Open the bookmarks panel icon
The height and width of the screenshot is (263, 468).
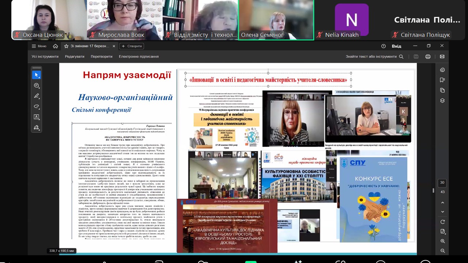[x=442, y=80]
